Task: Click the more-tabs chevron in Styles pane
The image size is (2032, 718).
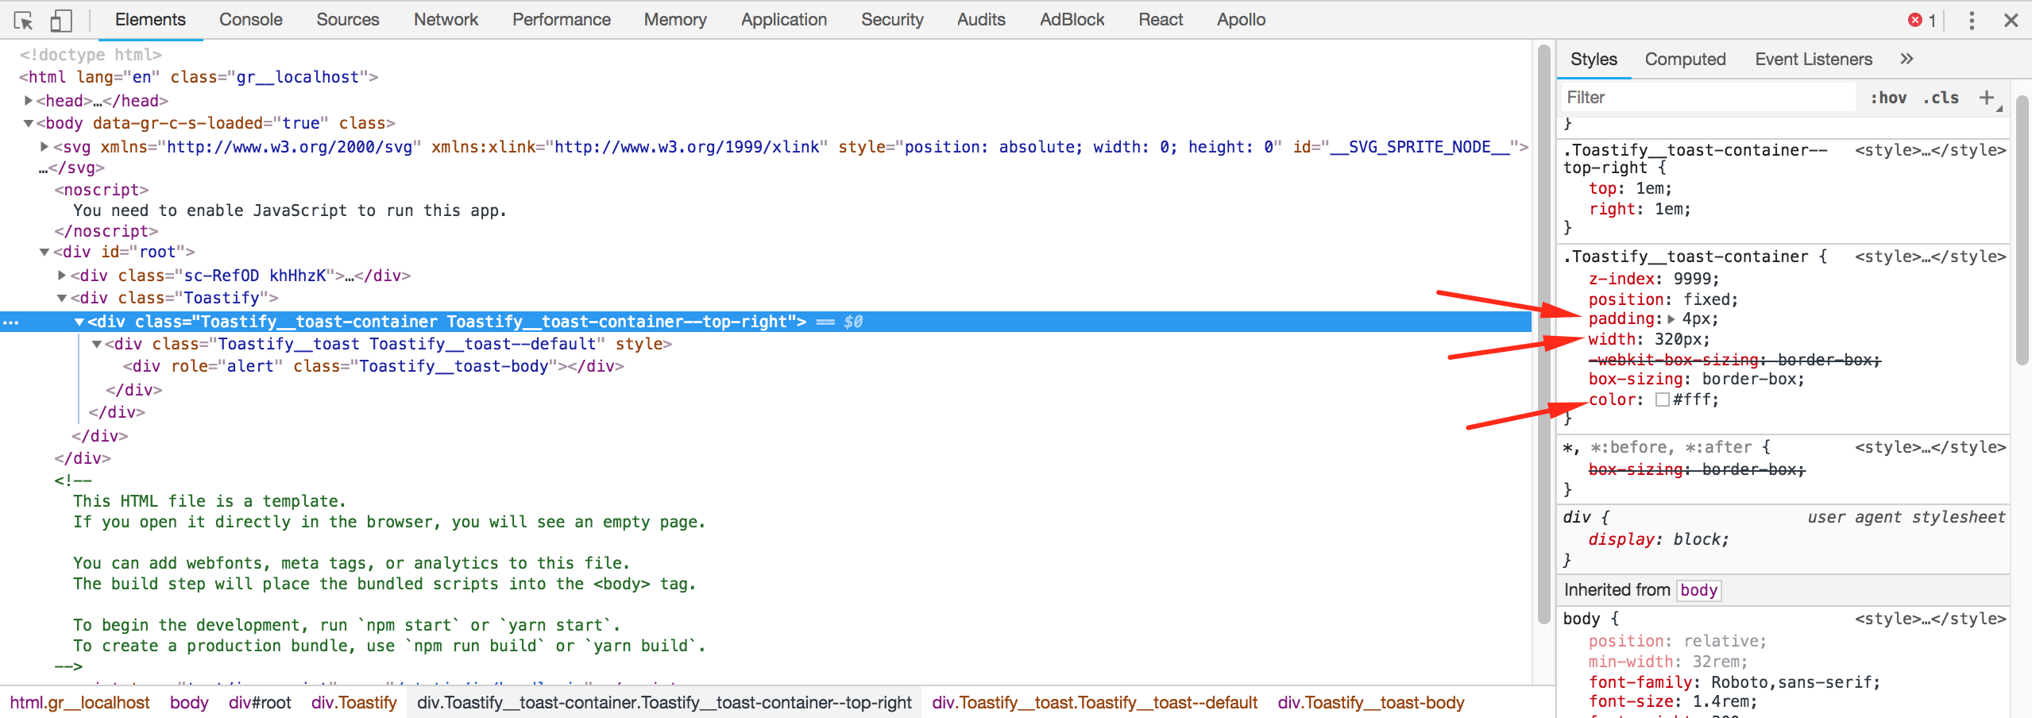Action: coord(1905,58)
